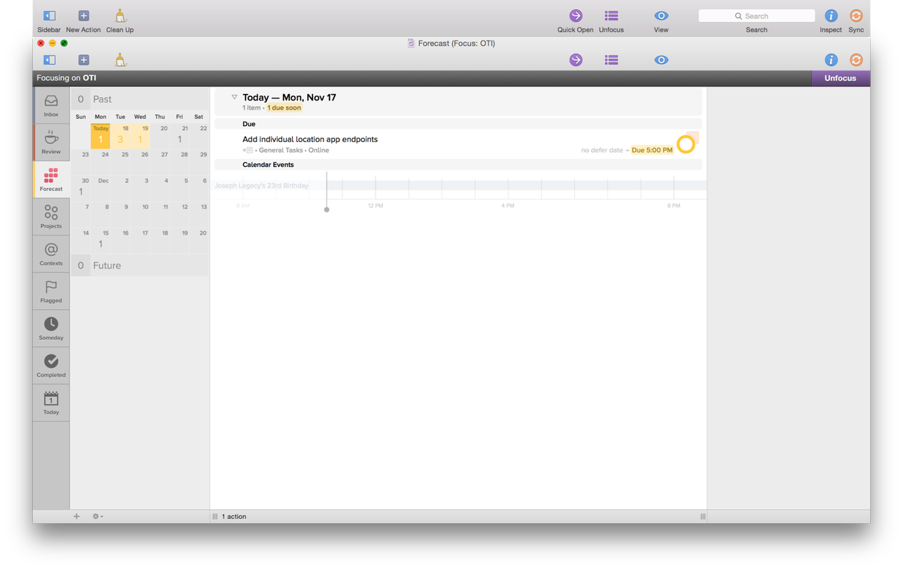The height and width of the screenshot is (570, 903).
Task: Click the document proxy icon in title bar
Action: coord(411,43)
